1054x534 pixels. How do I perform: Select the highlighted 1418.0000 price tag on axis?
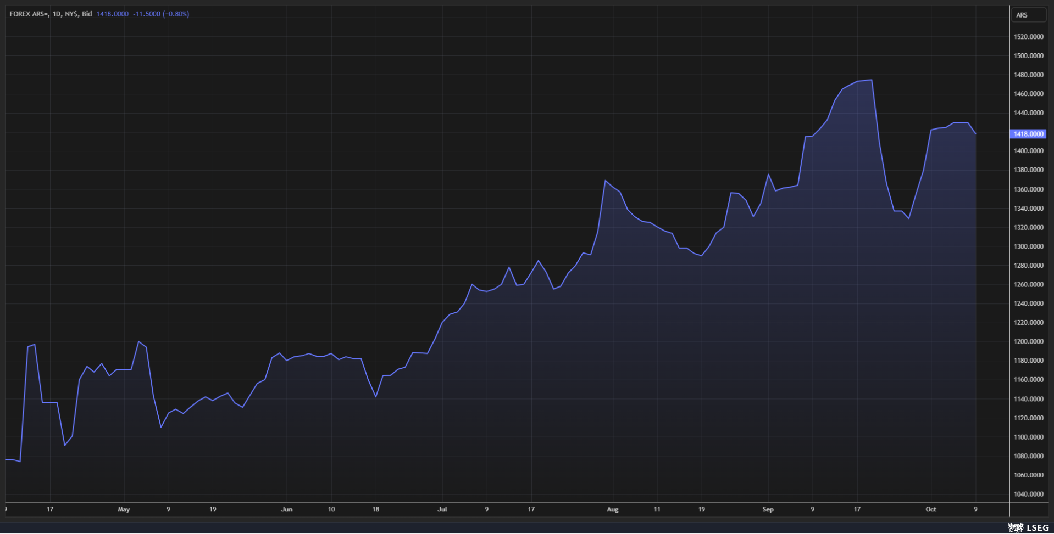1028,134
